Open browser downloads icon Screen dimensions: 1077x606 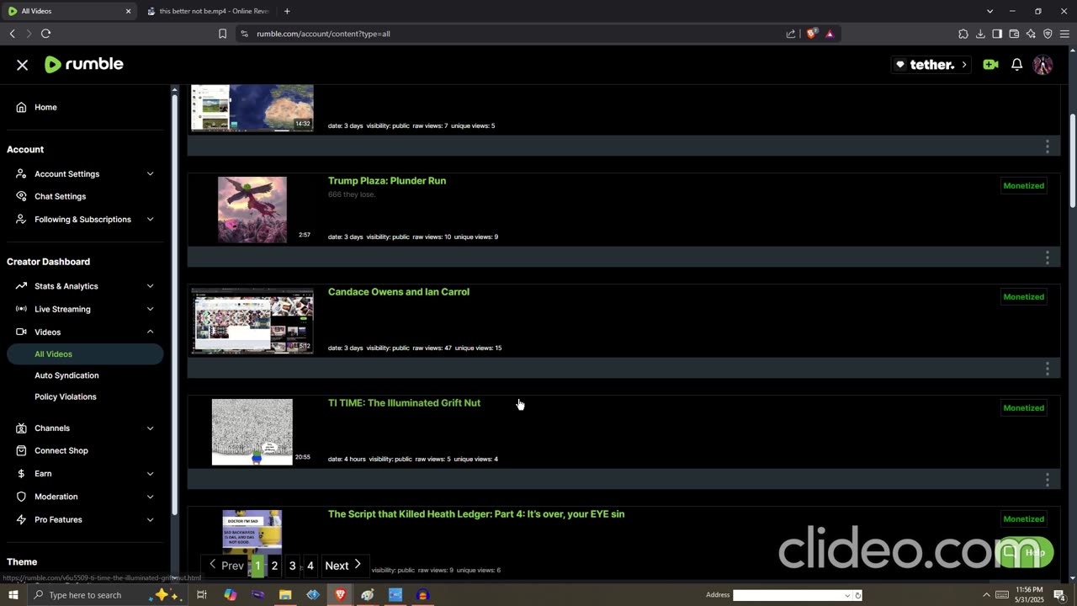click(980, 34)
